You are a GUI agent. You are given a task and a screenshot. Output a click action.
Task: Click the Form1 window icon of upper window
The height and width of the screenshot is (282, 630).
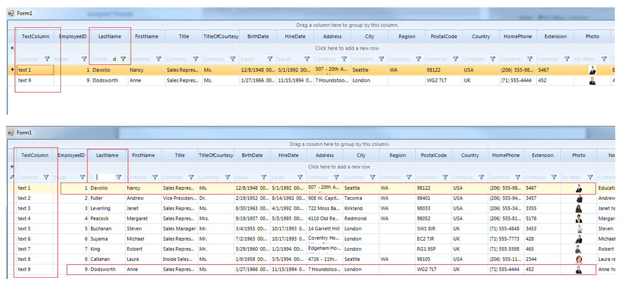[x=11, y=13]
